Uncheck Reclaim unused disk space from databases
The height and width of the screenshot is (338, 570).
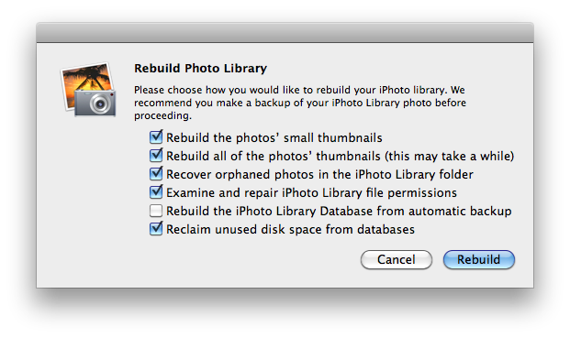[156, 229]
